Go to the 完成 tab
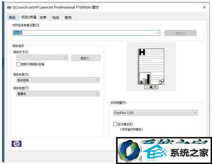 [55, 18]
